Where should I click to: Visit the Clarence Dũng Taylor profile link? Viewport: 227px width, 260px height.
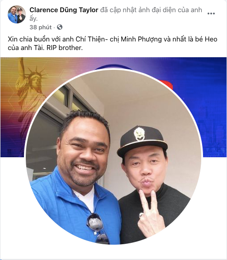(64, 10)
